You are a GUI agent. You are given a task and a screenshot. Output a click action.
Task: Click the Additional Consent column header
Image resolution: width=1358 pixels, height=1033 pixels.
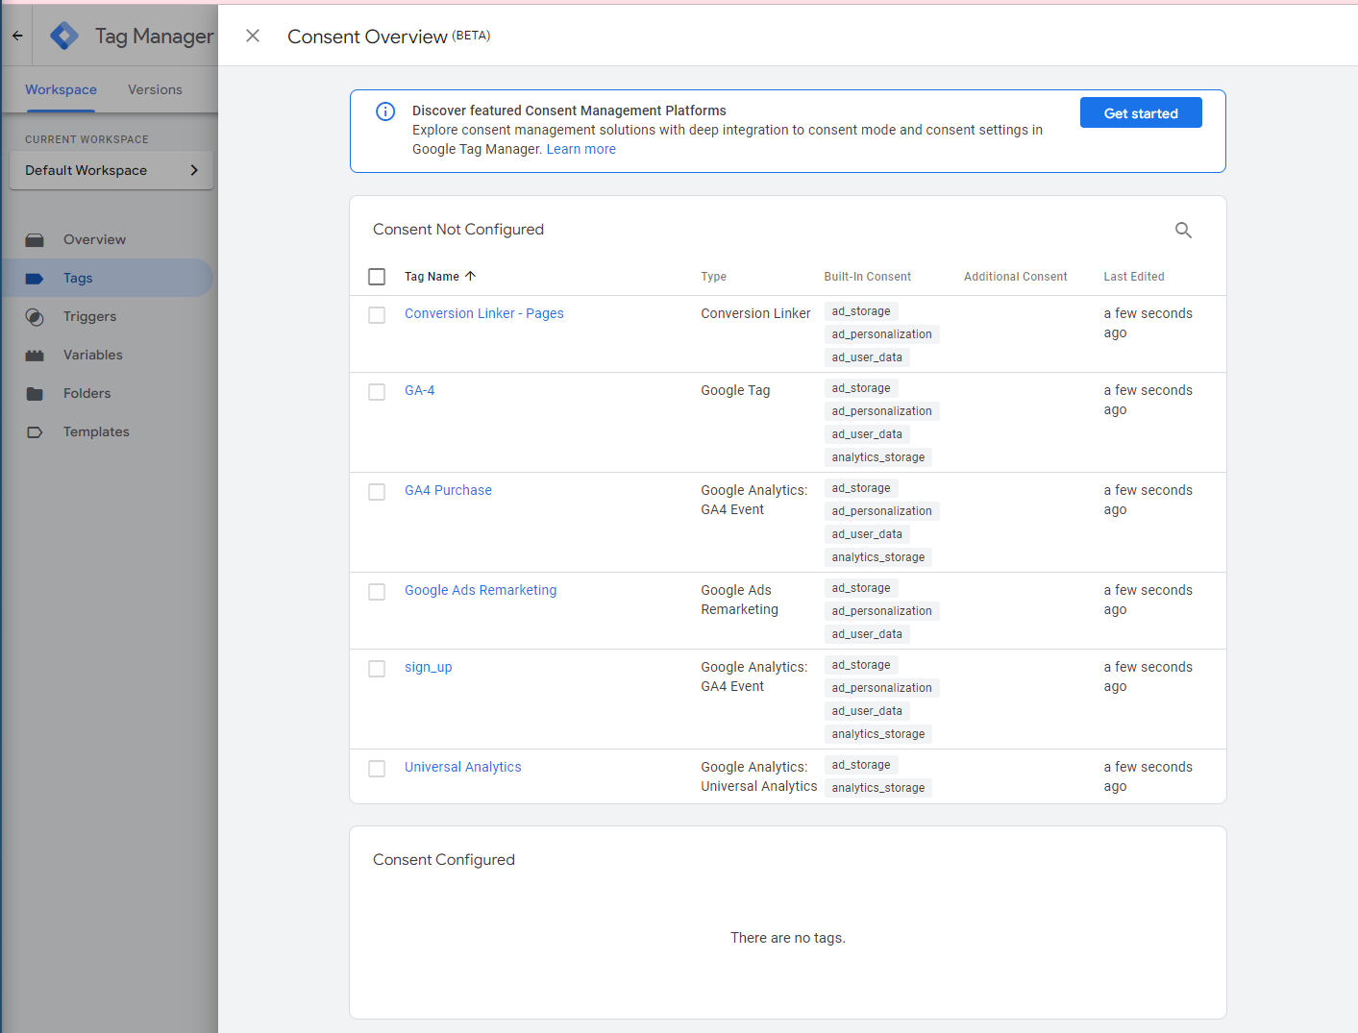pos(1015,277)
